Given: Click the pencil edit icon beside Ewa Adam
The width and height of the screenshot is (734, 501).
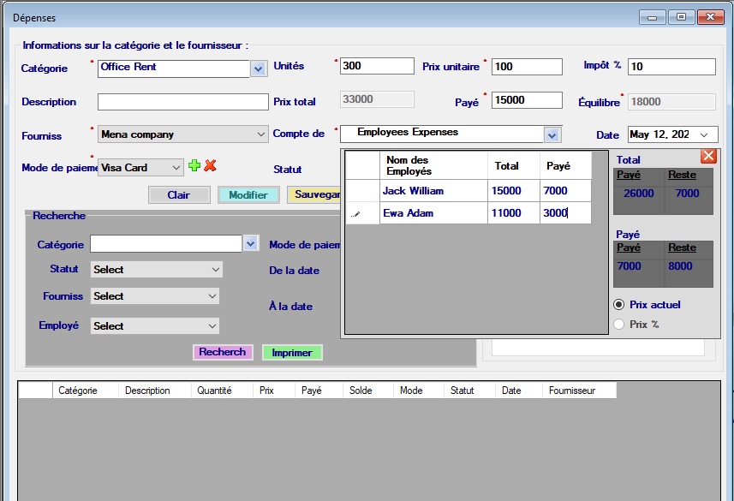Looking at the screenshot, I should (356, 214).
